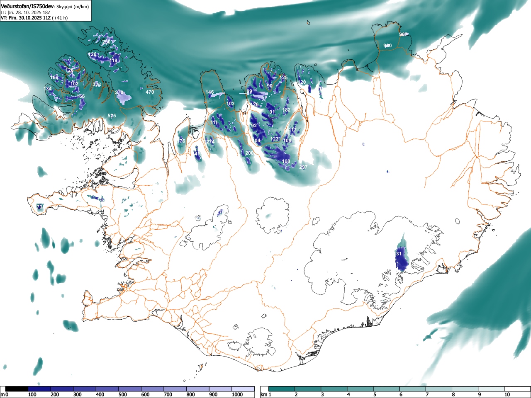This screenshot has height=398, width=531.
Task: Click the visibility value 525 on the map
Action: click(112, 116)
